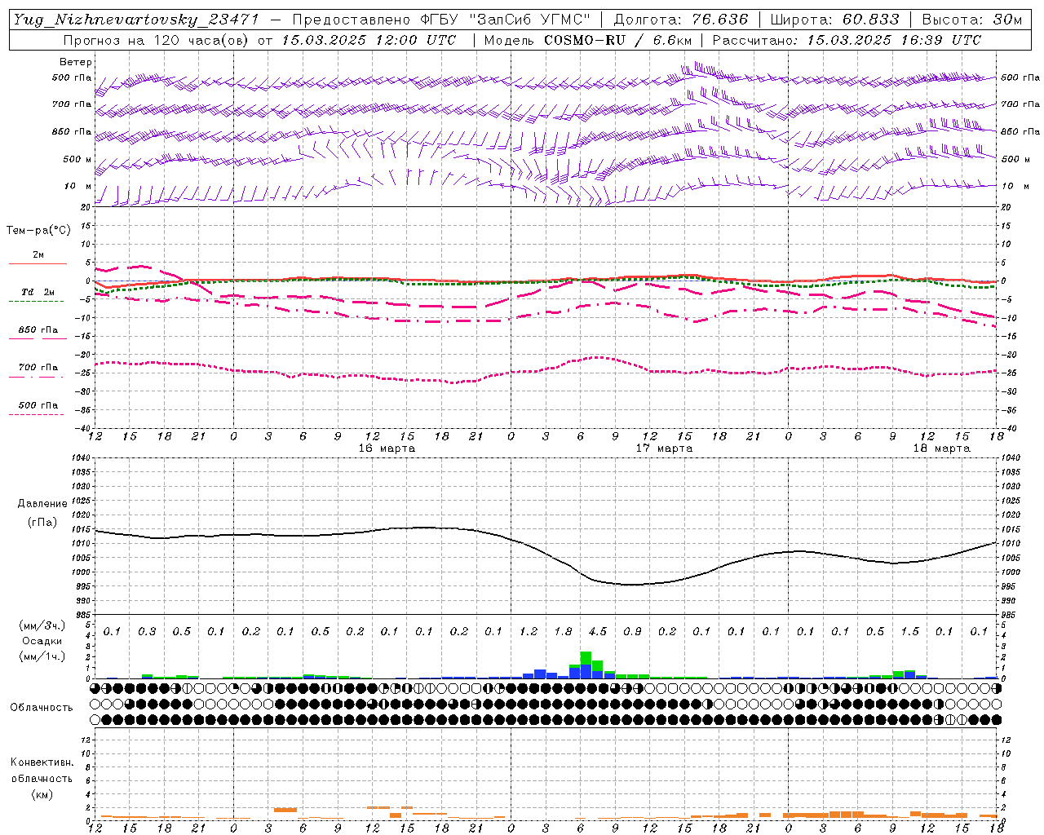
Task: Click the 'Осадки' precipitation label
Action: point(42,641)
